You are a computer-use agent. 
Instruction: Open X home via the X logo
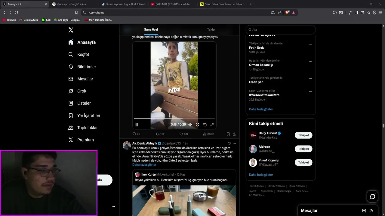click(71, 30)
